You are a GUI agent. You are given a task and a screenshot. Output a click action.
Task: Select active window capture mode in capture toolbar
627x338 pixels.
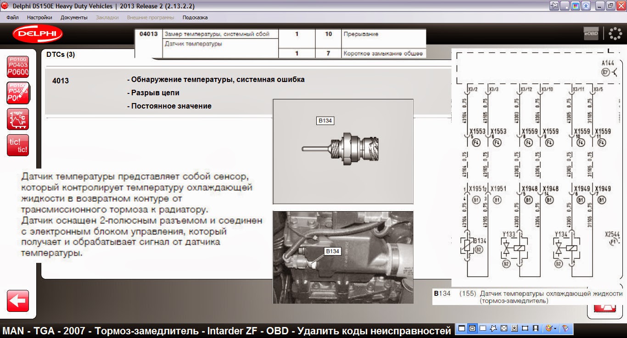[472, 328]
